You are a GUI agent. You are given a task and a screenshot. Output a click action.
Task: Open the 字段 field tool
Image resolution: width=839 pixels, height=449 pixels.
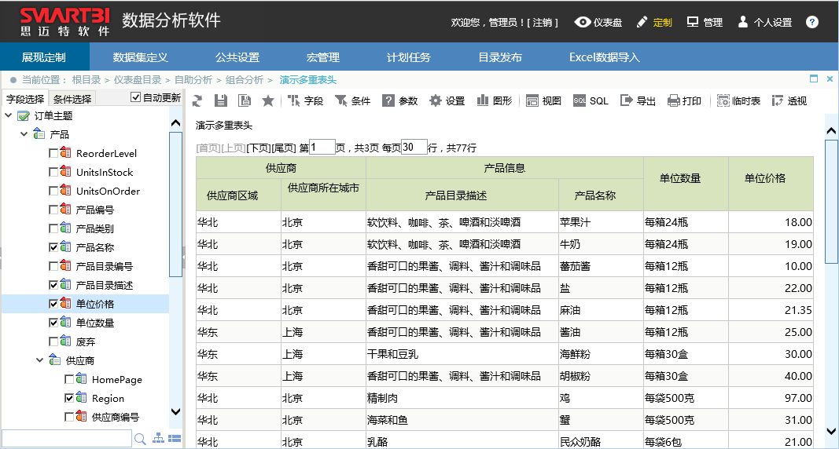(306, 101)
